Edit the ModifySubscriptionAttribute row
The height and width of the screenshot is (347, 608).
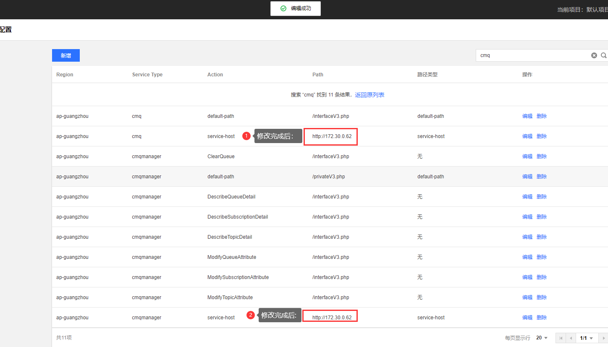pyautogui.click(x=527, y=277)
